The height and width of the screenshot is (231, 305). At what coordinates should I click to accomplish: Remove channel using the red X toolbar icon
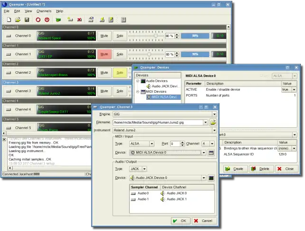[79, 19]
